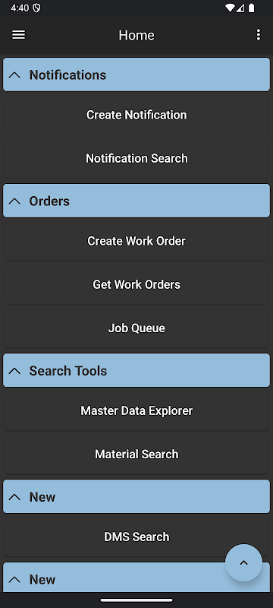Open the Job Queue
Image resolution: width=273 pixels, height=608 pixels.
[x=136, y=328]
